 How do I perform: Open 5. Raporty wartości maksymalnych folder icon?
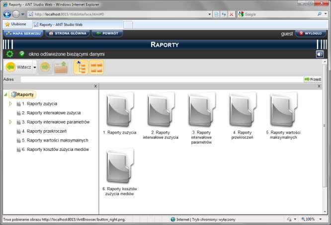(283, 109)
